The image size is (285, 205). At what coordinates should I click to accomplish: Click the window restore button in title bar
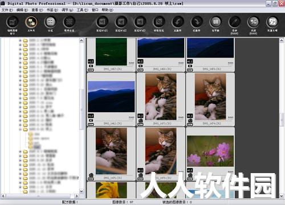(275, 3)
